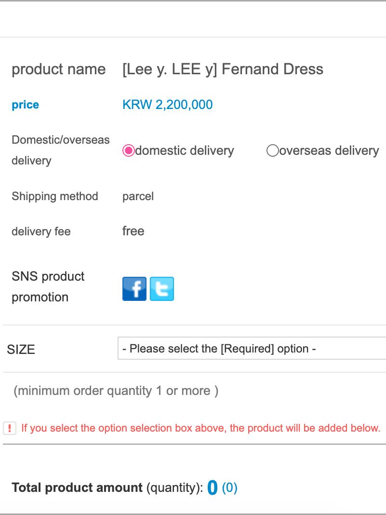Share product on Facebook
This screenshot has width=386, height=515.
point(134,289)
